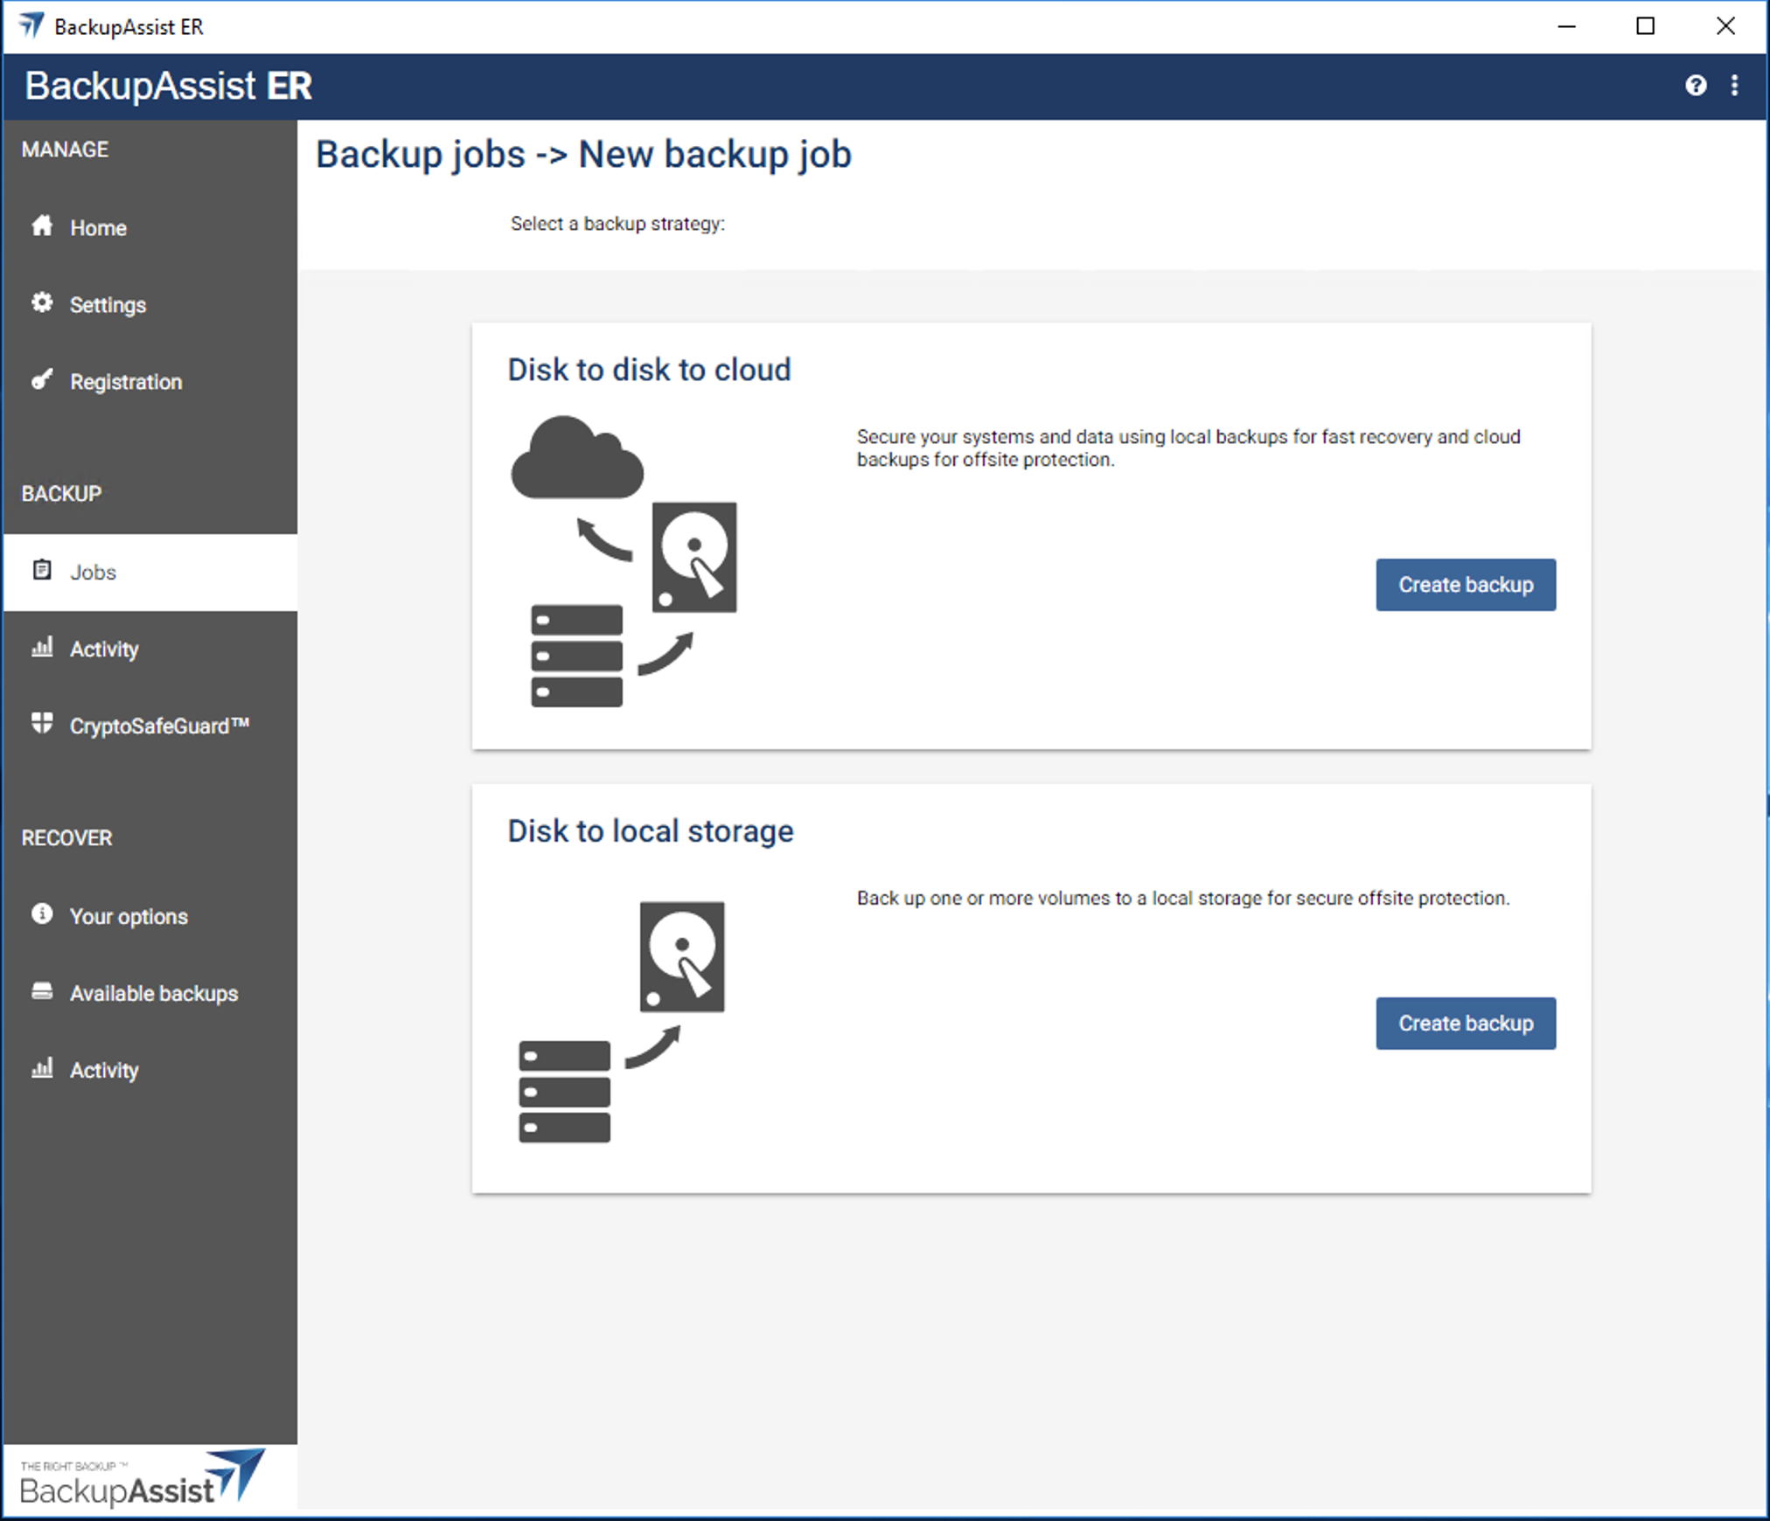The width and height of the screenshot is (1770, 1521).
Task: Click 'Secure your systems and data' description
Action: (1188, 448)
